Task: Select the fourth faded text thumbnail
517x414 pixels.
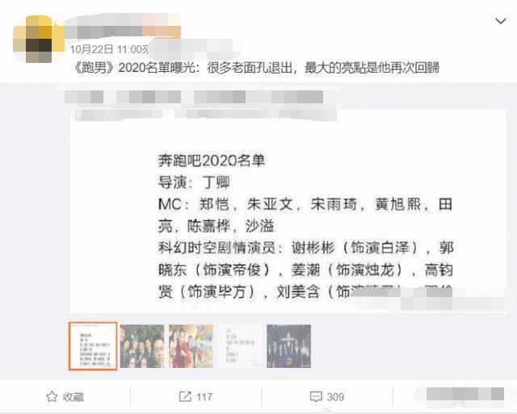Action: pyautogui.click(x=240, y=346)
